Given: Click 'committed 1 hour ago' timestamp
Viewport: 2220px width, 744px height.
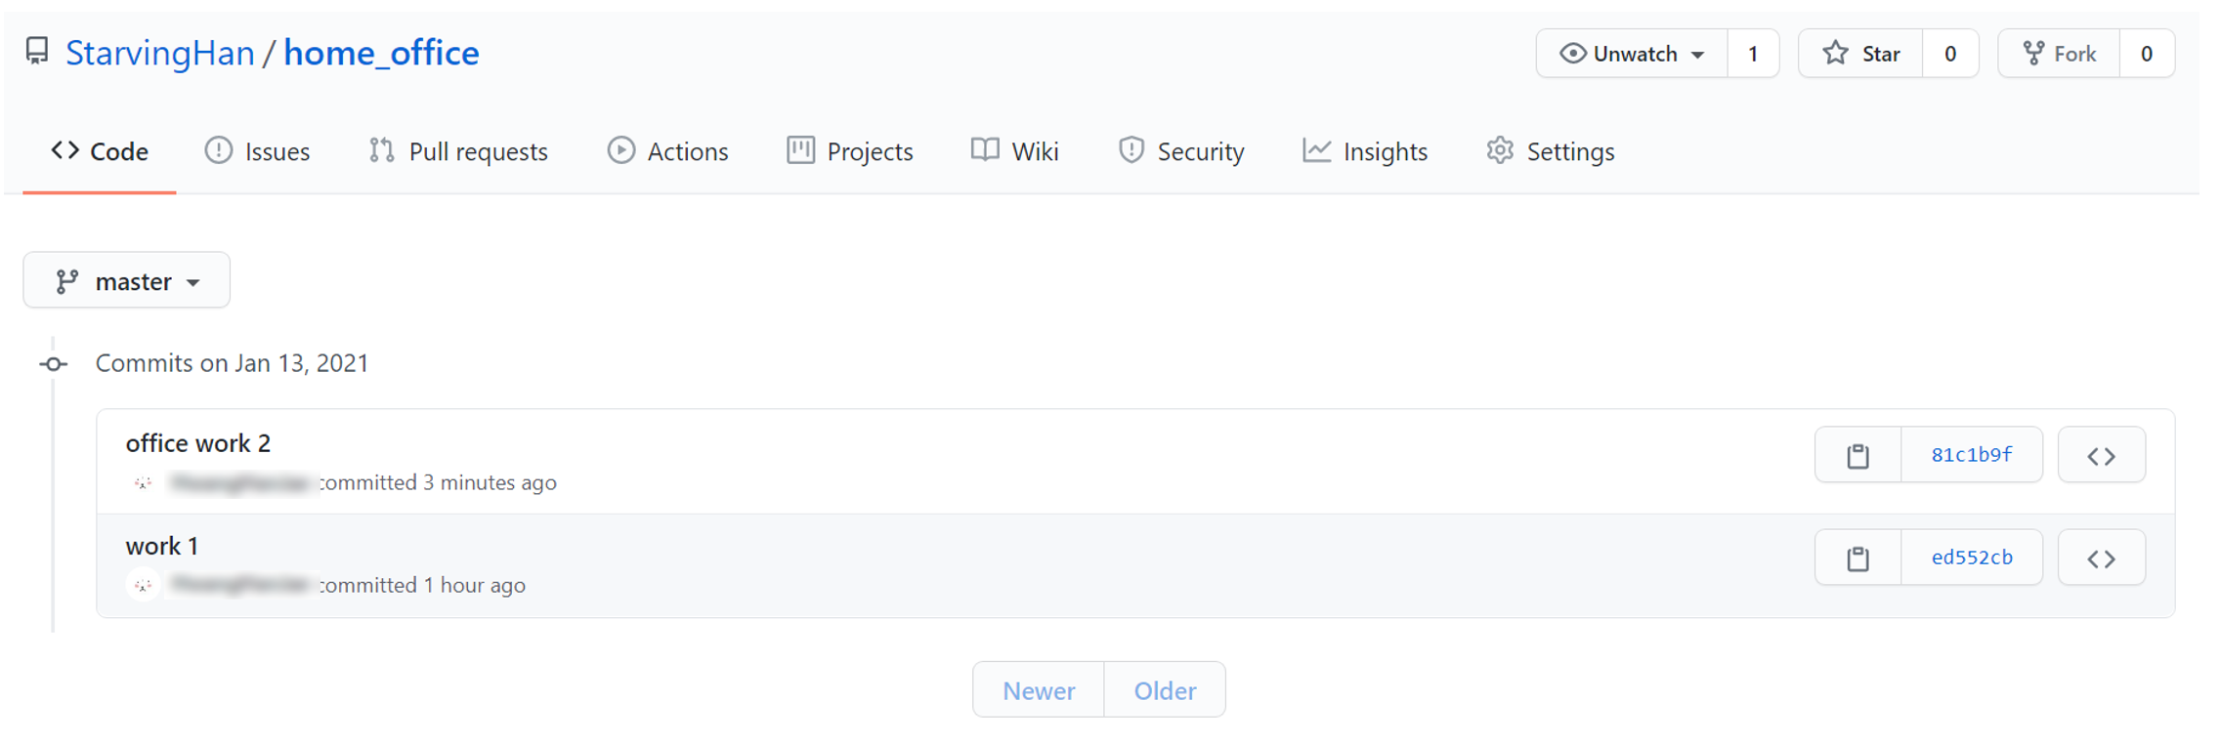Looking at the screenshot, I should click(423, 585).
